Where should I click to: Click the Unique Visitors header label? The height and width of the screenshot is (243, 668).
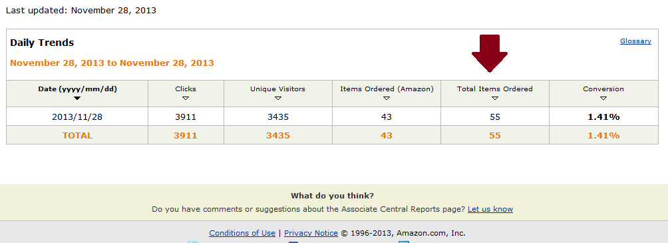277,89
